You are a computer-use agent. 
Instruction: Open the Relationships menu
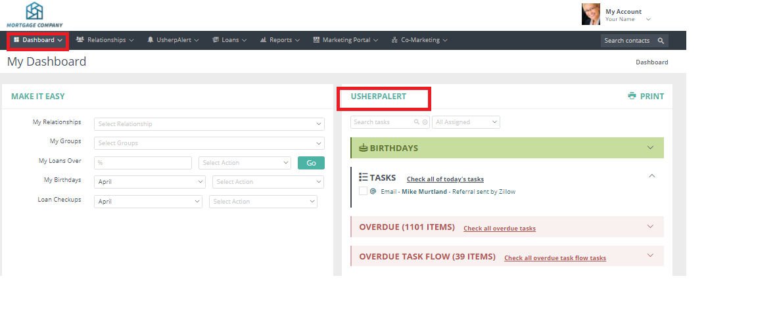pyautogui.click(x=105, y=40)
